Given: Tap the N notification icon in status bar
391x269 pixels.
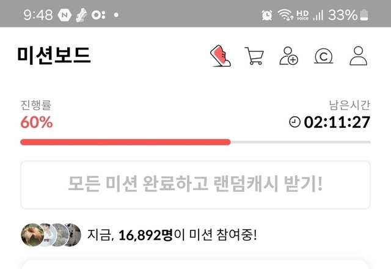Looking at the screenshot, I should [x=65, y=15].
